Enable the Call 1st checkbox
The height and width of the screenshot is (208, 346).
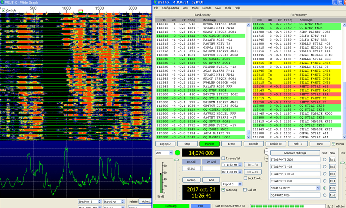click(245, 190)
